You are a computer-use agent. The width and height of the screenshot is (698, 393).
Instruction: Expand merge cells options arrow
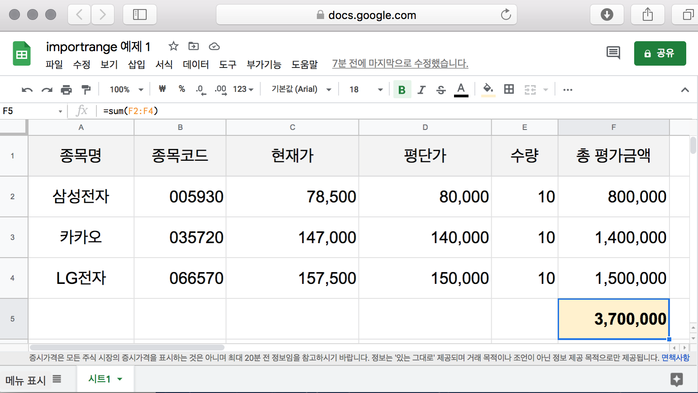click(545, 90)
